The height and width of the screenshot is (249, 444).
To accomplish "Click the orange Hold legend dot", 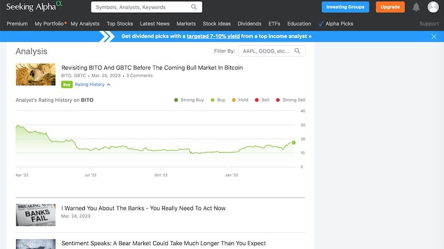I will [x=234, y=100].
